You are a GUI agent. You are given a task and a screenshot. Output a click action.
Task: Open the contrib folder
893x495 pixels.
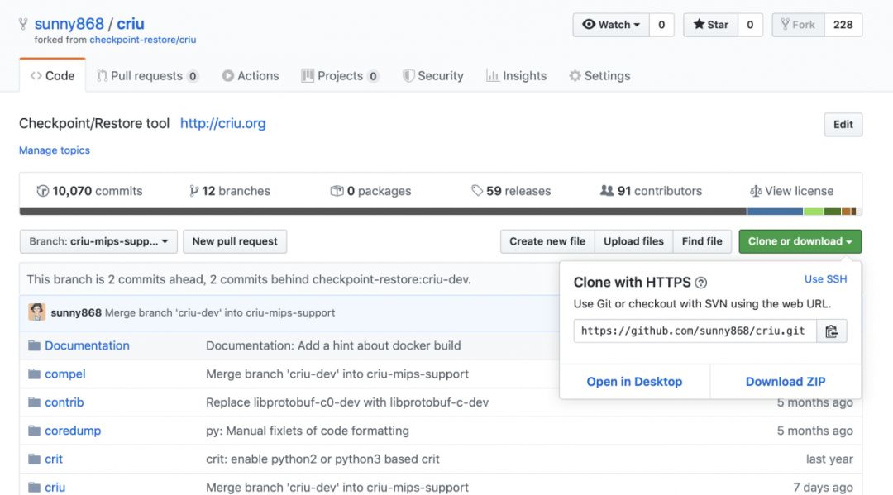point(64,402)
